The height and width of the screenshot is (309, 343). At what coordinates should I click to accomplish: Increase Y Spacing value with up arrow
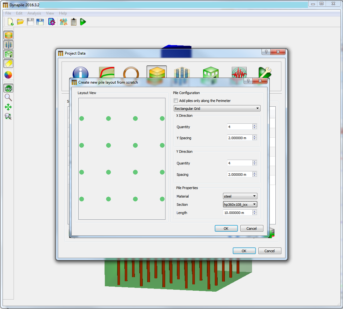pyautogui.click(x=254, y=137)
